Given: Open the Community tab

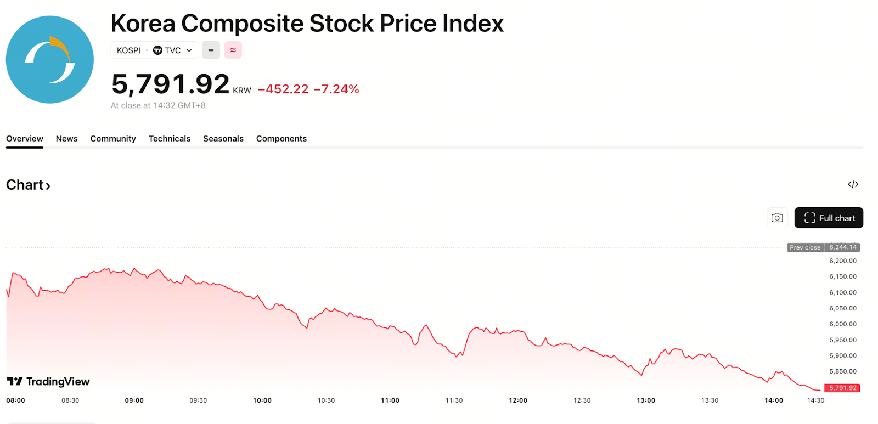Looking at the screenshot, I should point(113,139).
